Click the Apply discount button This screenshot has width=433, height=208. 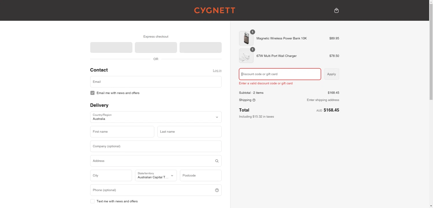pyautogui.click(x=331, y=74)
